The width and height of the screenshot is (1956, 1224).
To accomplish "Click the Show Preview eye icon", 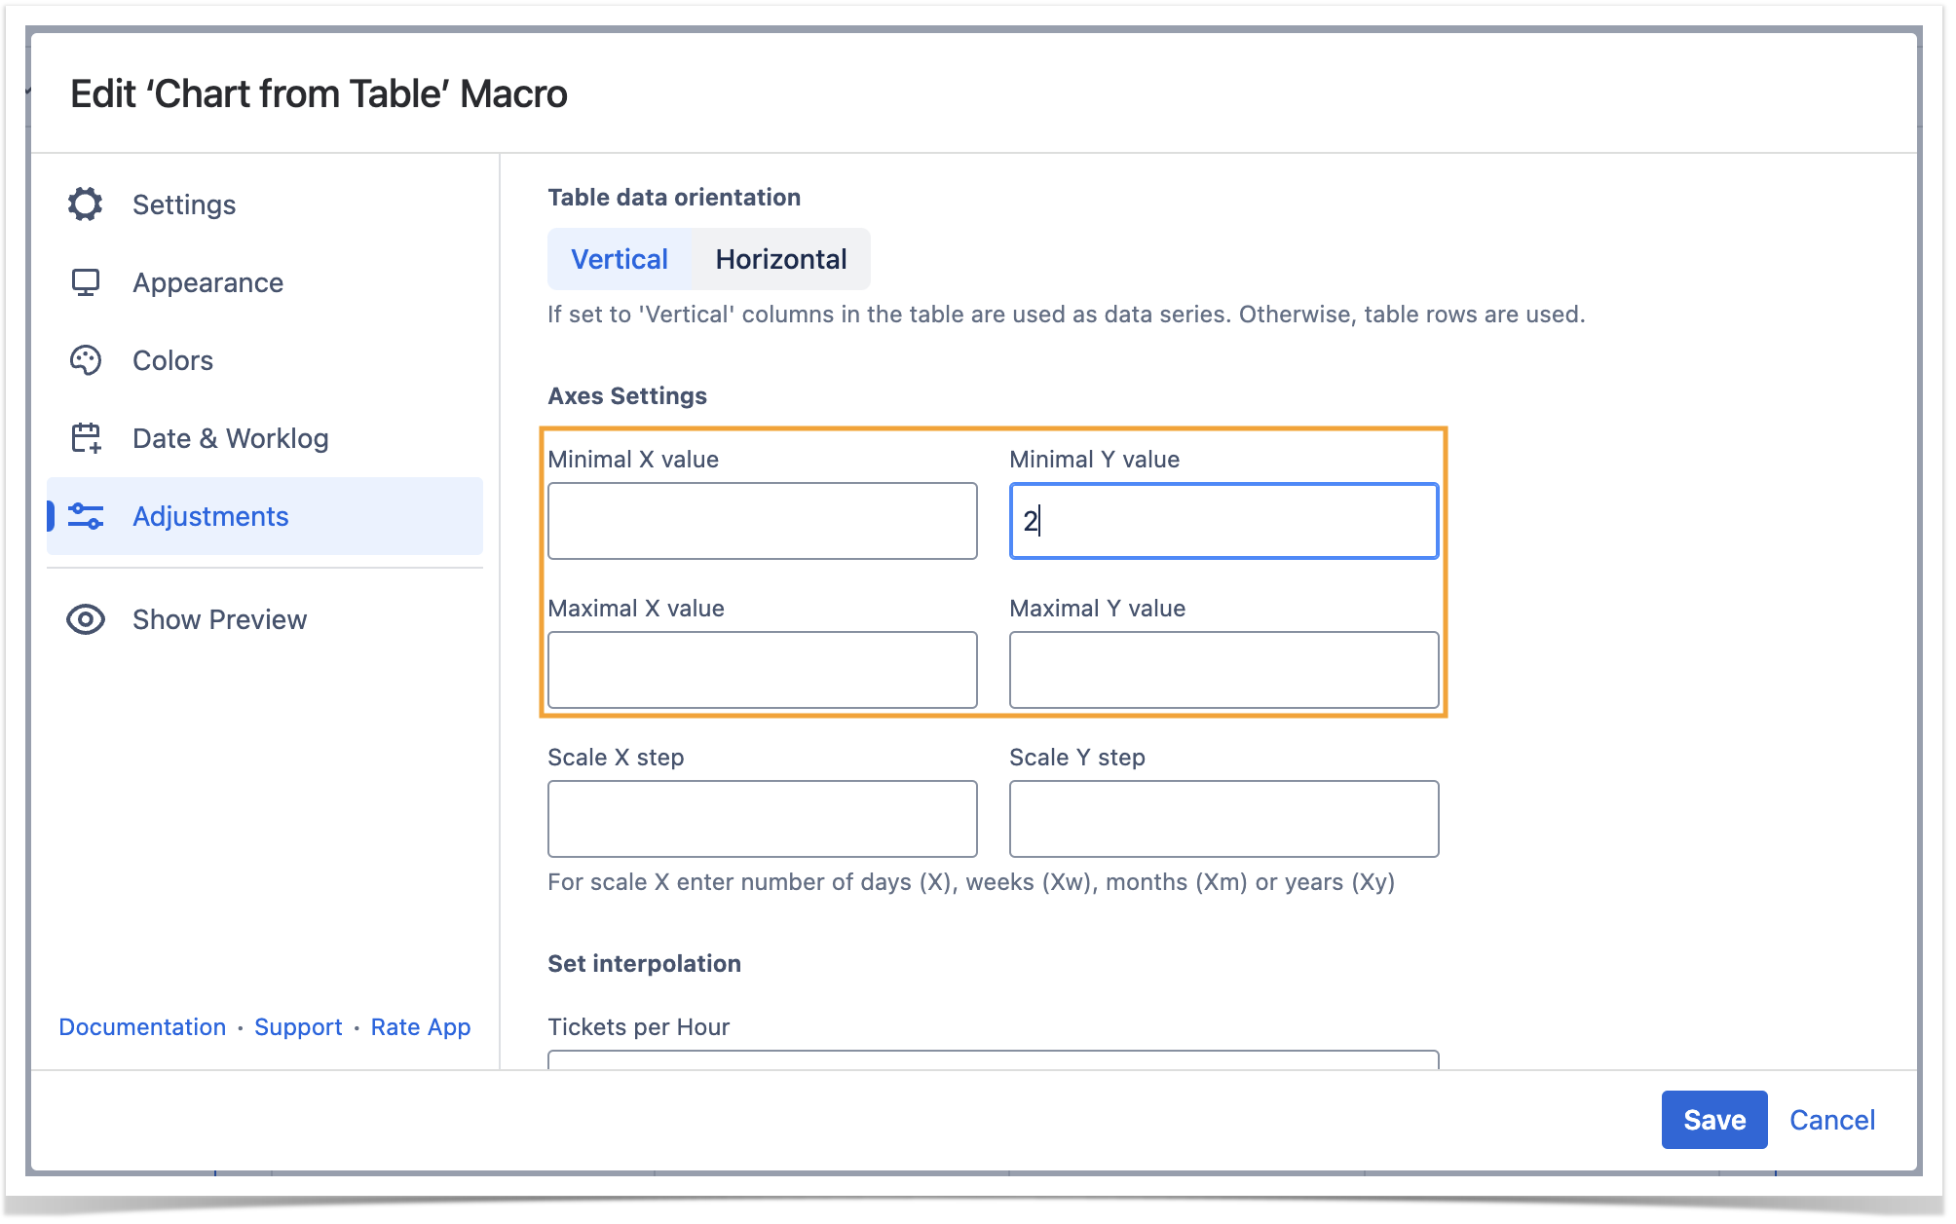I will 86,619.
